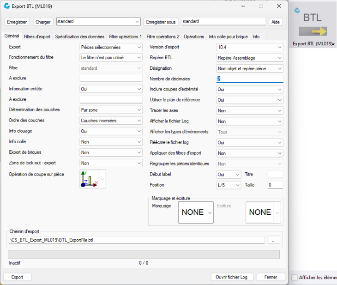
Task: Click the Nombre de décimales input field
Action: coord(249,79)
